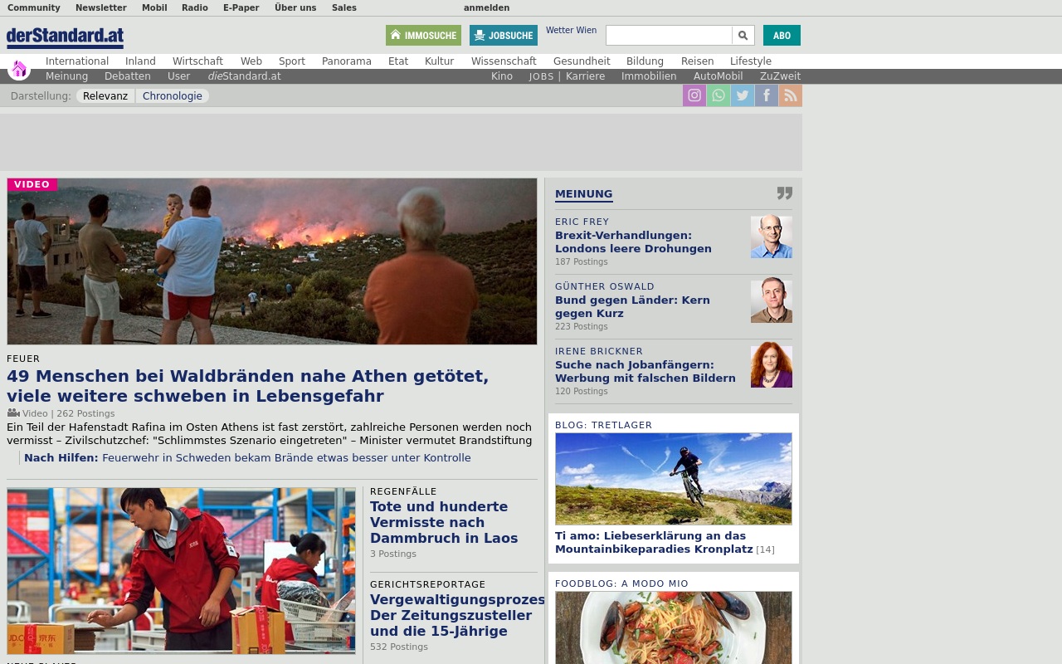Open the mountain bike blog image

(x=674, y=479)
